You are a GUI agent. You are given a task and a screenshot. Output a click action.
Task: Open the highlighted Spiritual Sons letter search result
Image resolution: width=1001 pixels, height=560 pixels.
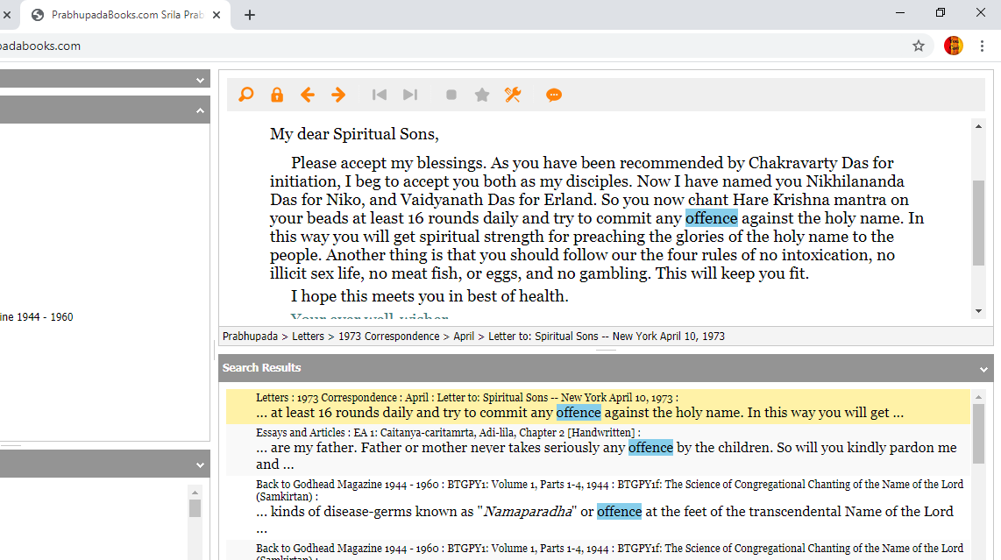[x=598, y=406]
